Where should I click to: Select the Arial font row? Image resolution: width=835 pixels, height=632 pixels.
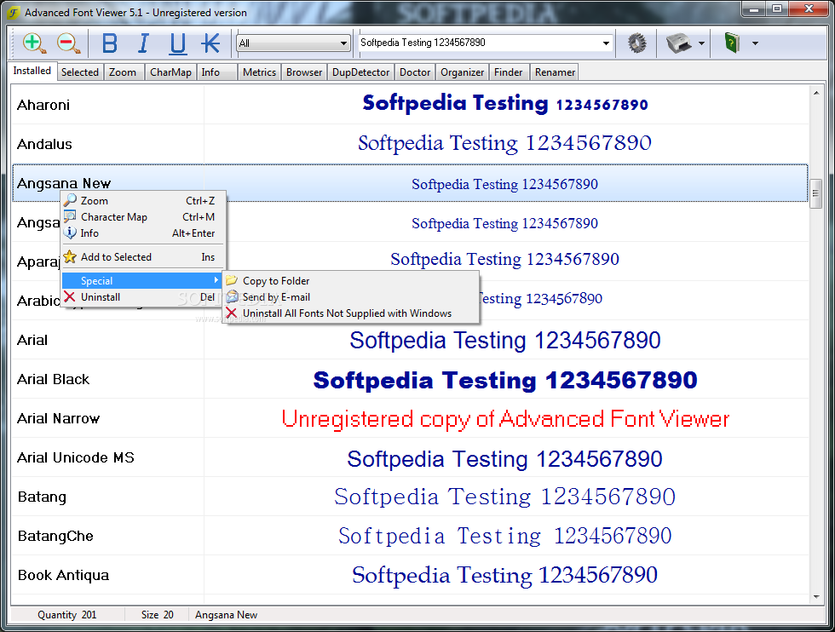click(x=410, y=340)
